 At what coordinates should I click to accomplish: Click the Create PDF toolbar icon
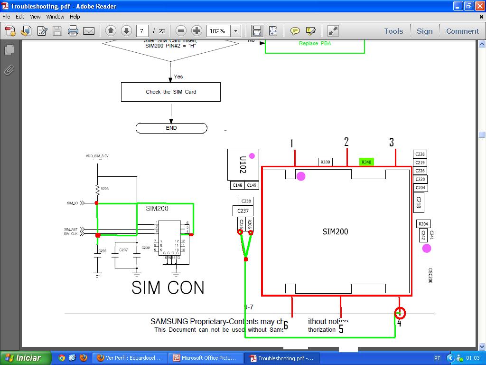[10, 31]
